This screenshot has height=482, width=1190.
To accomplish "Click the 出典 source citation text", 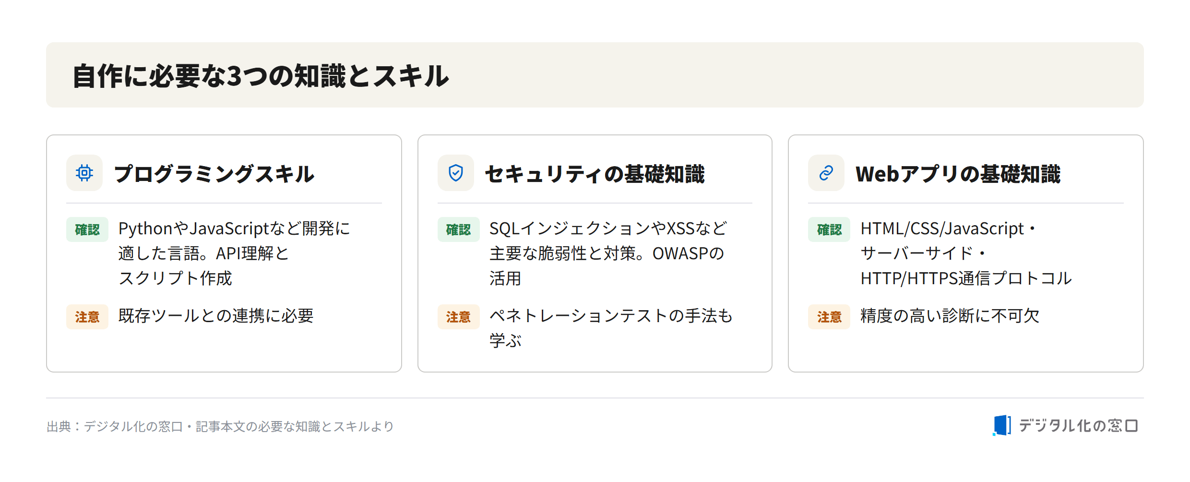I will point(220,426).
